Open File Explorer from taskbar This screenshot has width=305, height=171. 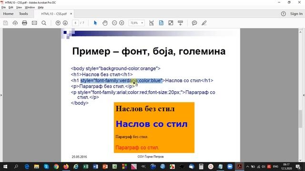click(37, 167)
